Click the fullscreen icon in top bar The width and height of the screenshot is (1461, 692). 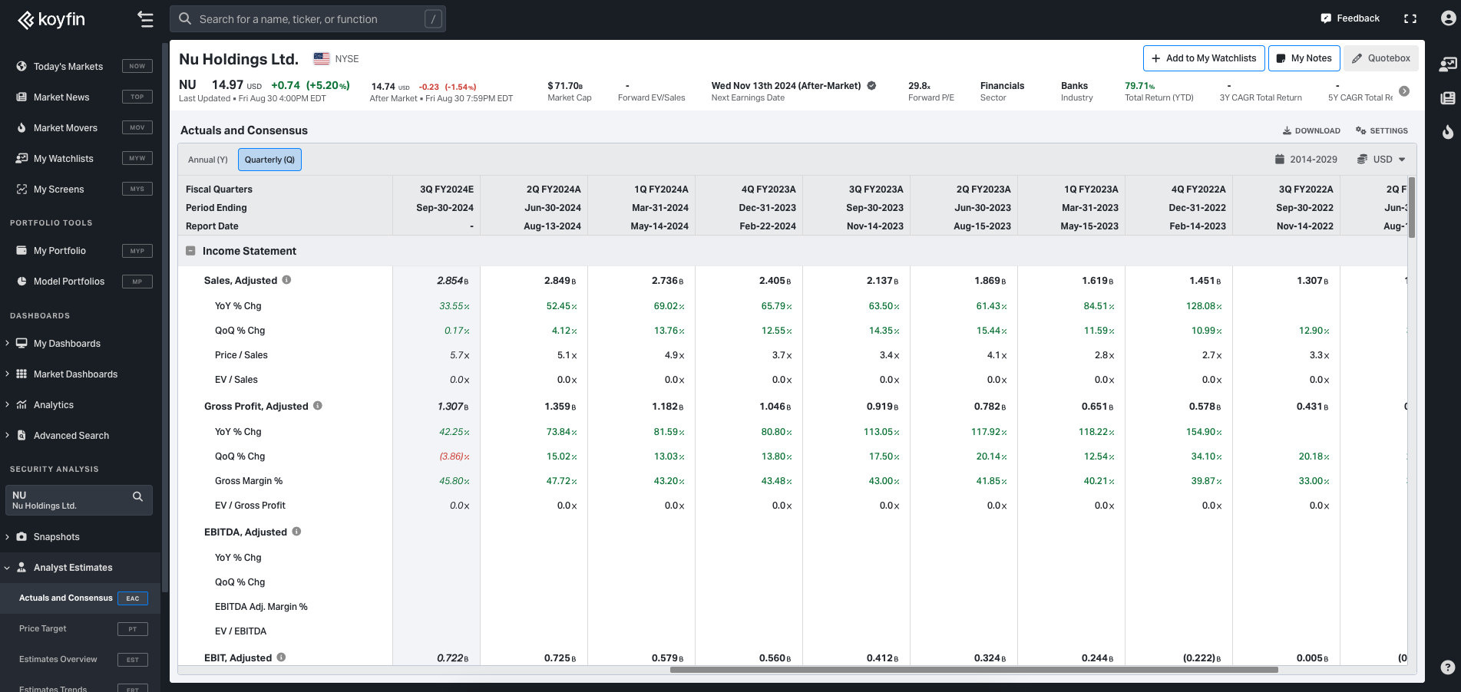coord(1410,18)
